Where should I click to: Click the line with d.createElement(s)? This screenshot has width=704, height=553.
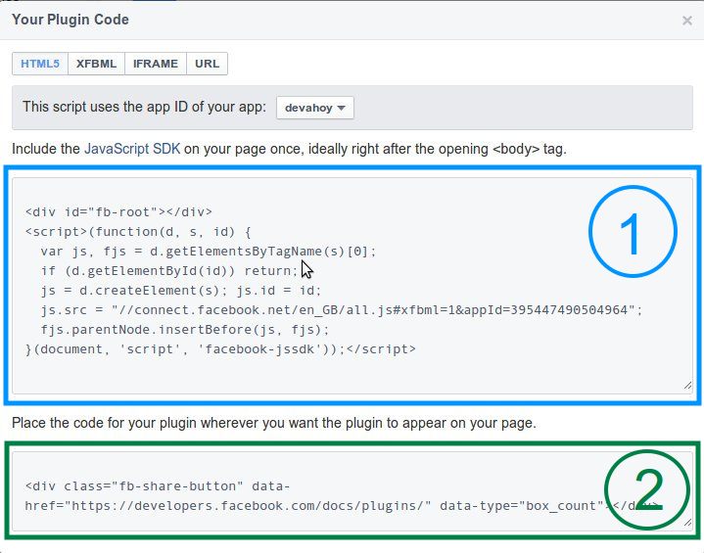coord(181,291)
